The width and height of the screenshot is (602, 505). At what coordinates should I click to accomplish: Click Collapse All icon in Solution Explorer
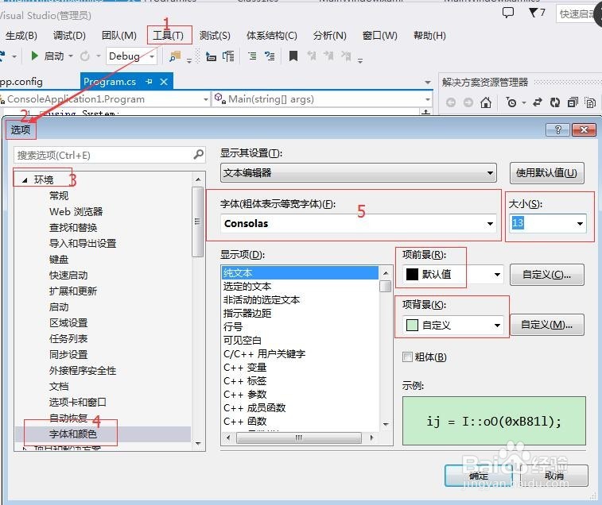pos(573,102)
